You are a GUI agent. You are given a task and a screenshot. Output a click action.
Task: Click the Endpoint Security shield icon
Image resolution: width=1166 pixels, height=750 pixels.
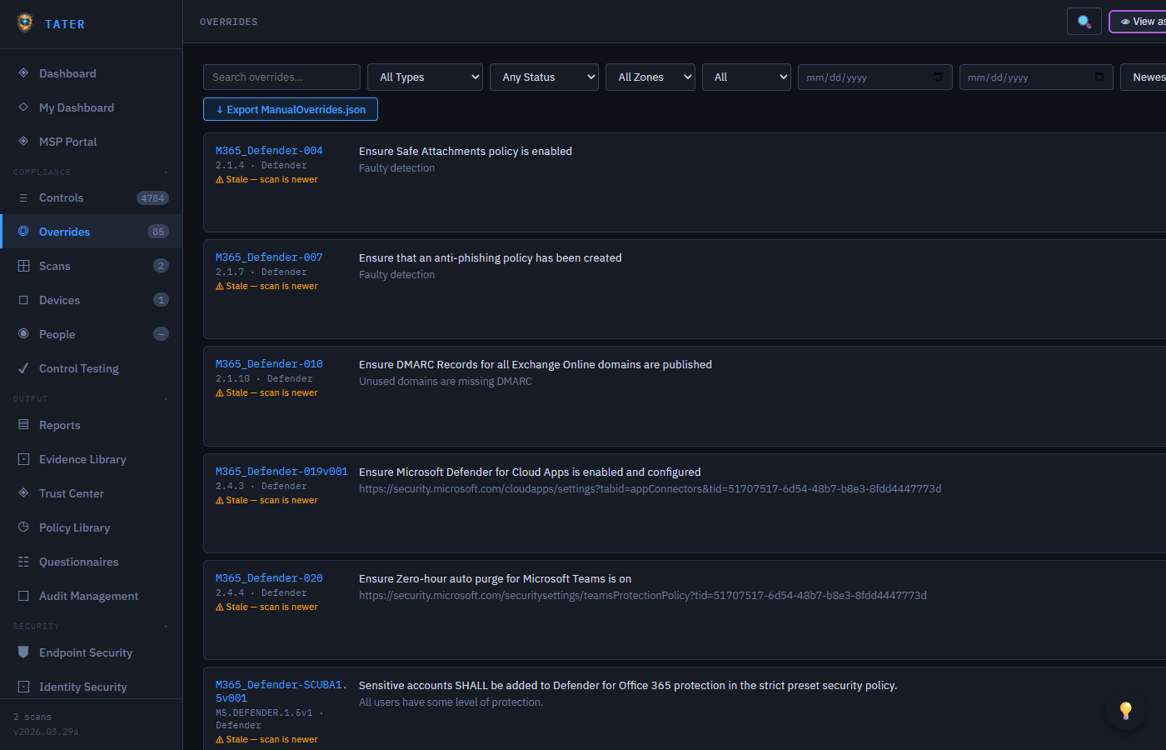click(23, 652)
